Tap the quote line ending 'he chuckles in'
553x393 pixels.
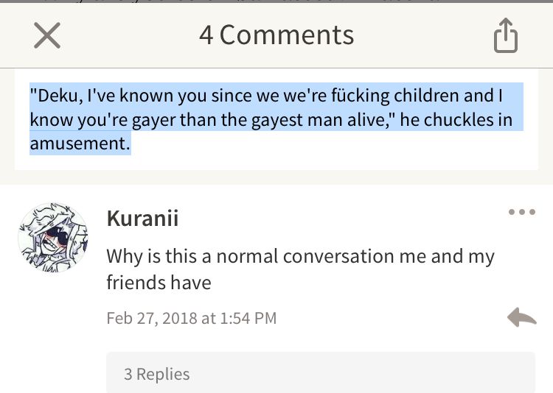[271, 120]
